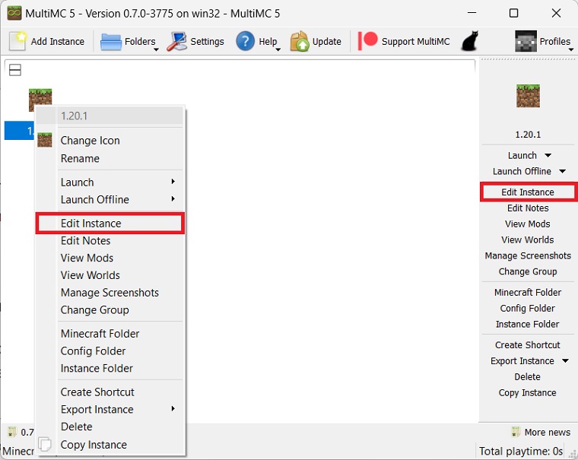This screenshot has height=460, width=578.
Task: Open the Folders dropdown arrow
Action: click(156, 49)
